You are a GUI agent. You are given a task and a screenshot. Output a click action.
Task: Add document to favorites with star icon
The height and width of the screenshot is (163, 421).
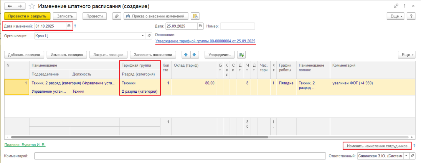(32, 6)
